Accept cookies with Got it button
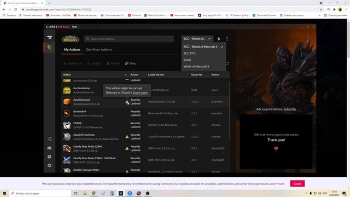This screenshot has height=197, width=350. coord(297,184)
